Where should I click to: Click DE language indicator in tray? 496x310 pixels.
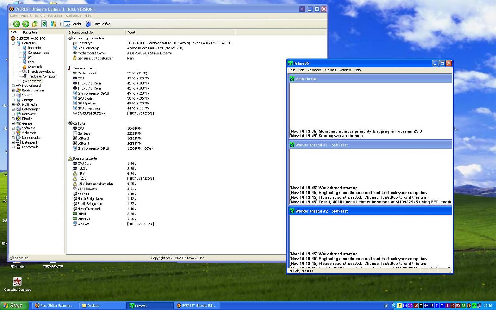click(x=386, y=306)
